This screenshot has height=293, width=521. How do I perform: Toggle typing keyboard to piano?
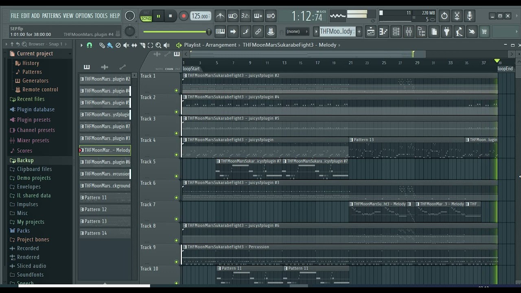(x=220, y=31)
